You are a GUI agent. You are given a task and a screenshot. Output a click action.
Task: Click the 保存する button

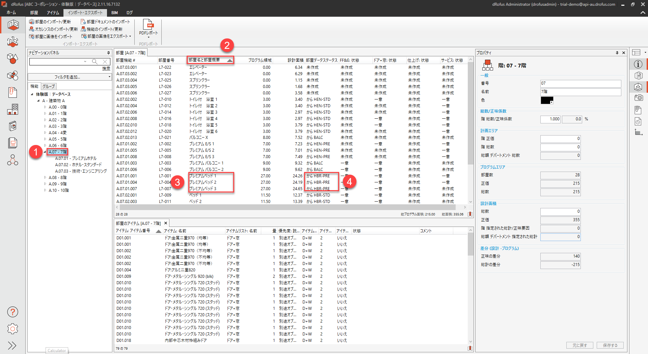coord(610,345)
